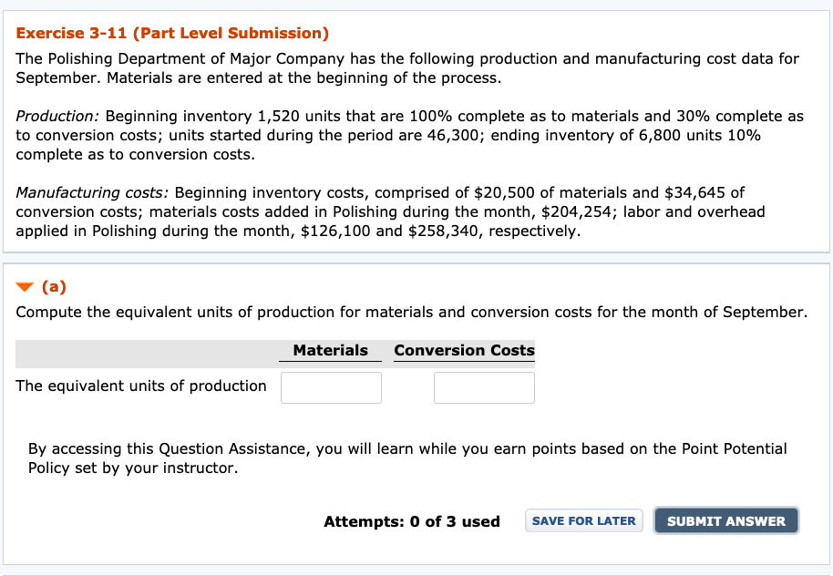The image size is (833, 576).
Task: Click the Materials column header
Action: coord(331,350)
